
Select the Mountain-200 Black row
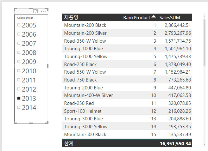click(x=127, y=25)
